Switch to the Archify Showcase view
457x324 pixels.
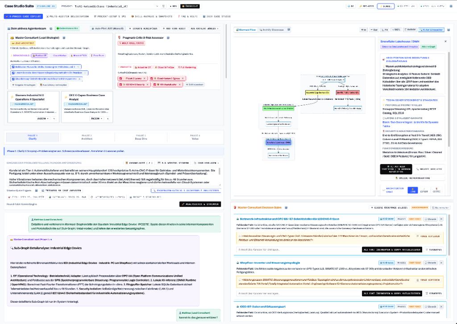pos(271,30)
